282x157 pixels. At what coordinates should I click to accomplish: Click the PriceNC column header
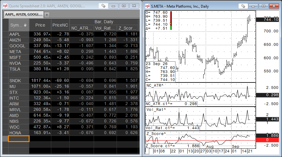point(60,25)
